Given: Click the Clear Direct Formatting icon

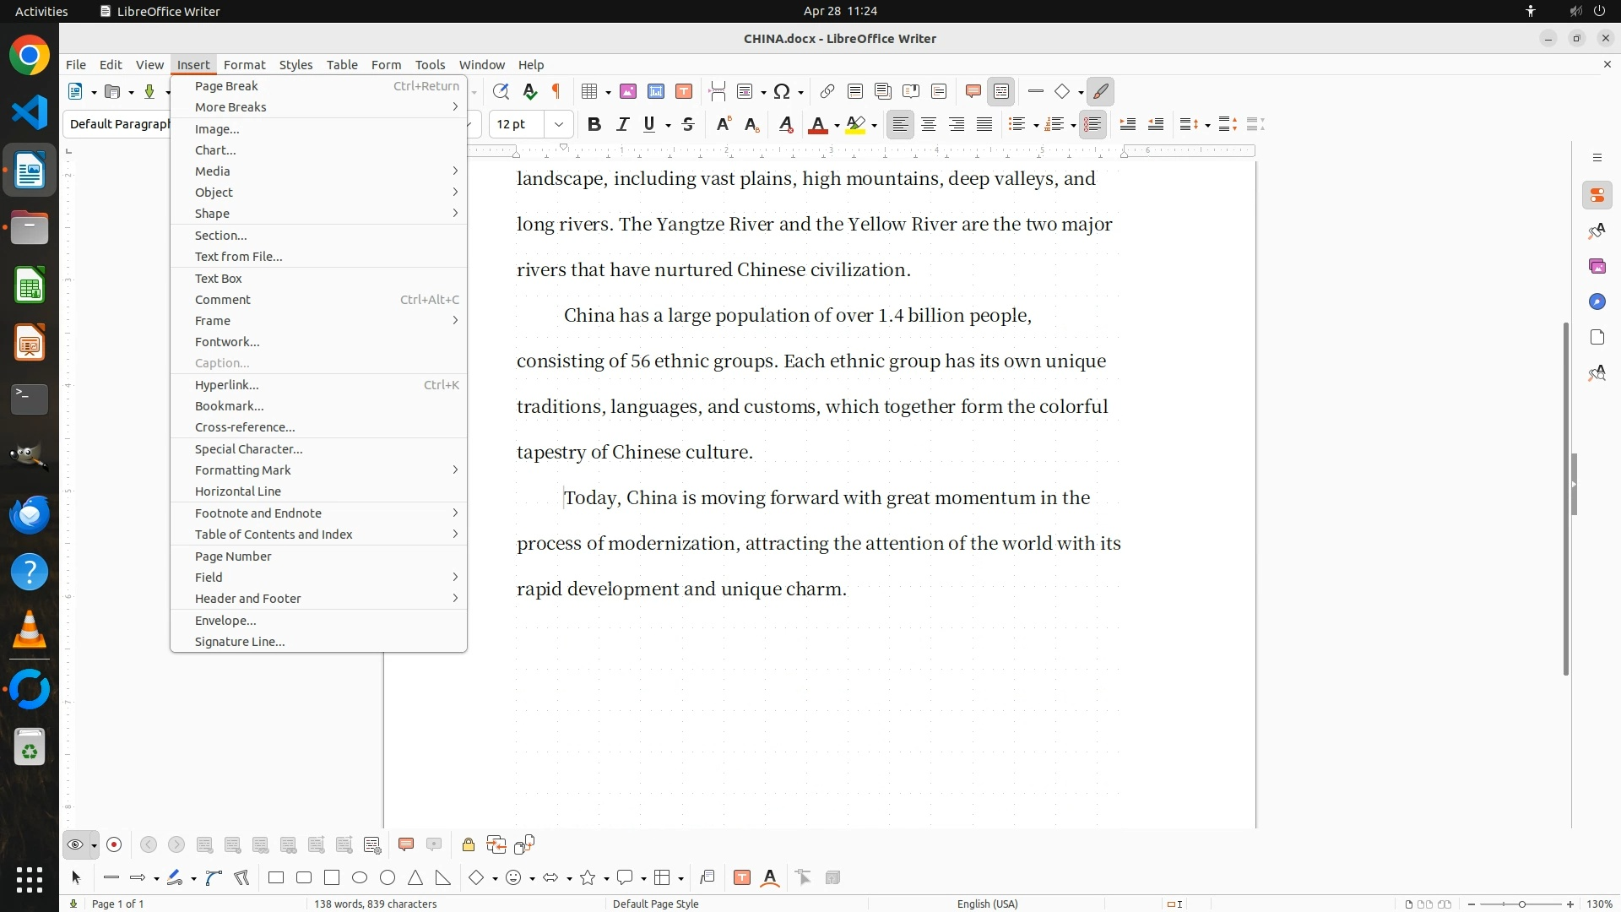Looking at the screenshot, I should [x=785, y=124].
